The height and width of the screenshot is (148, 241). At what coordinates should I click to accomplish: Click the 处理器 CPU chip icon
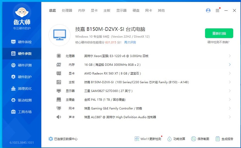(x=59, y=56)
